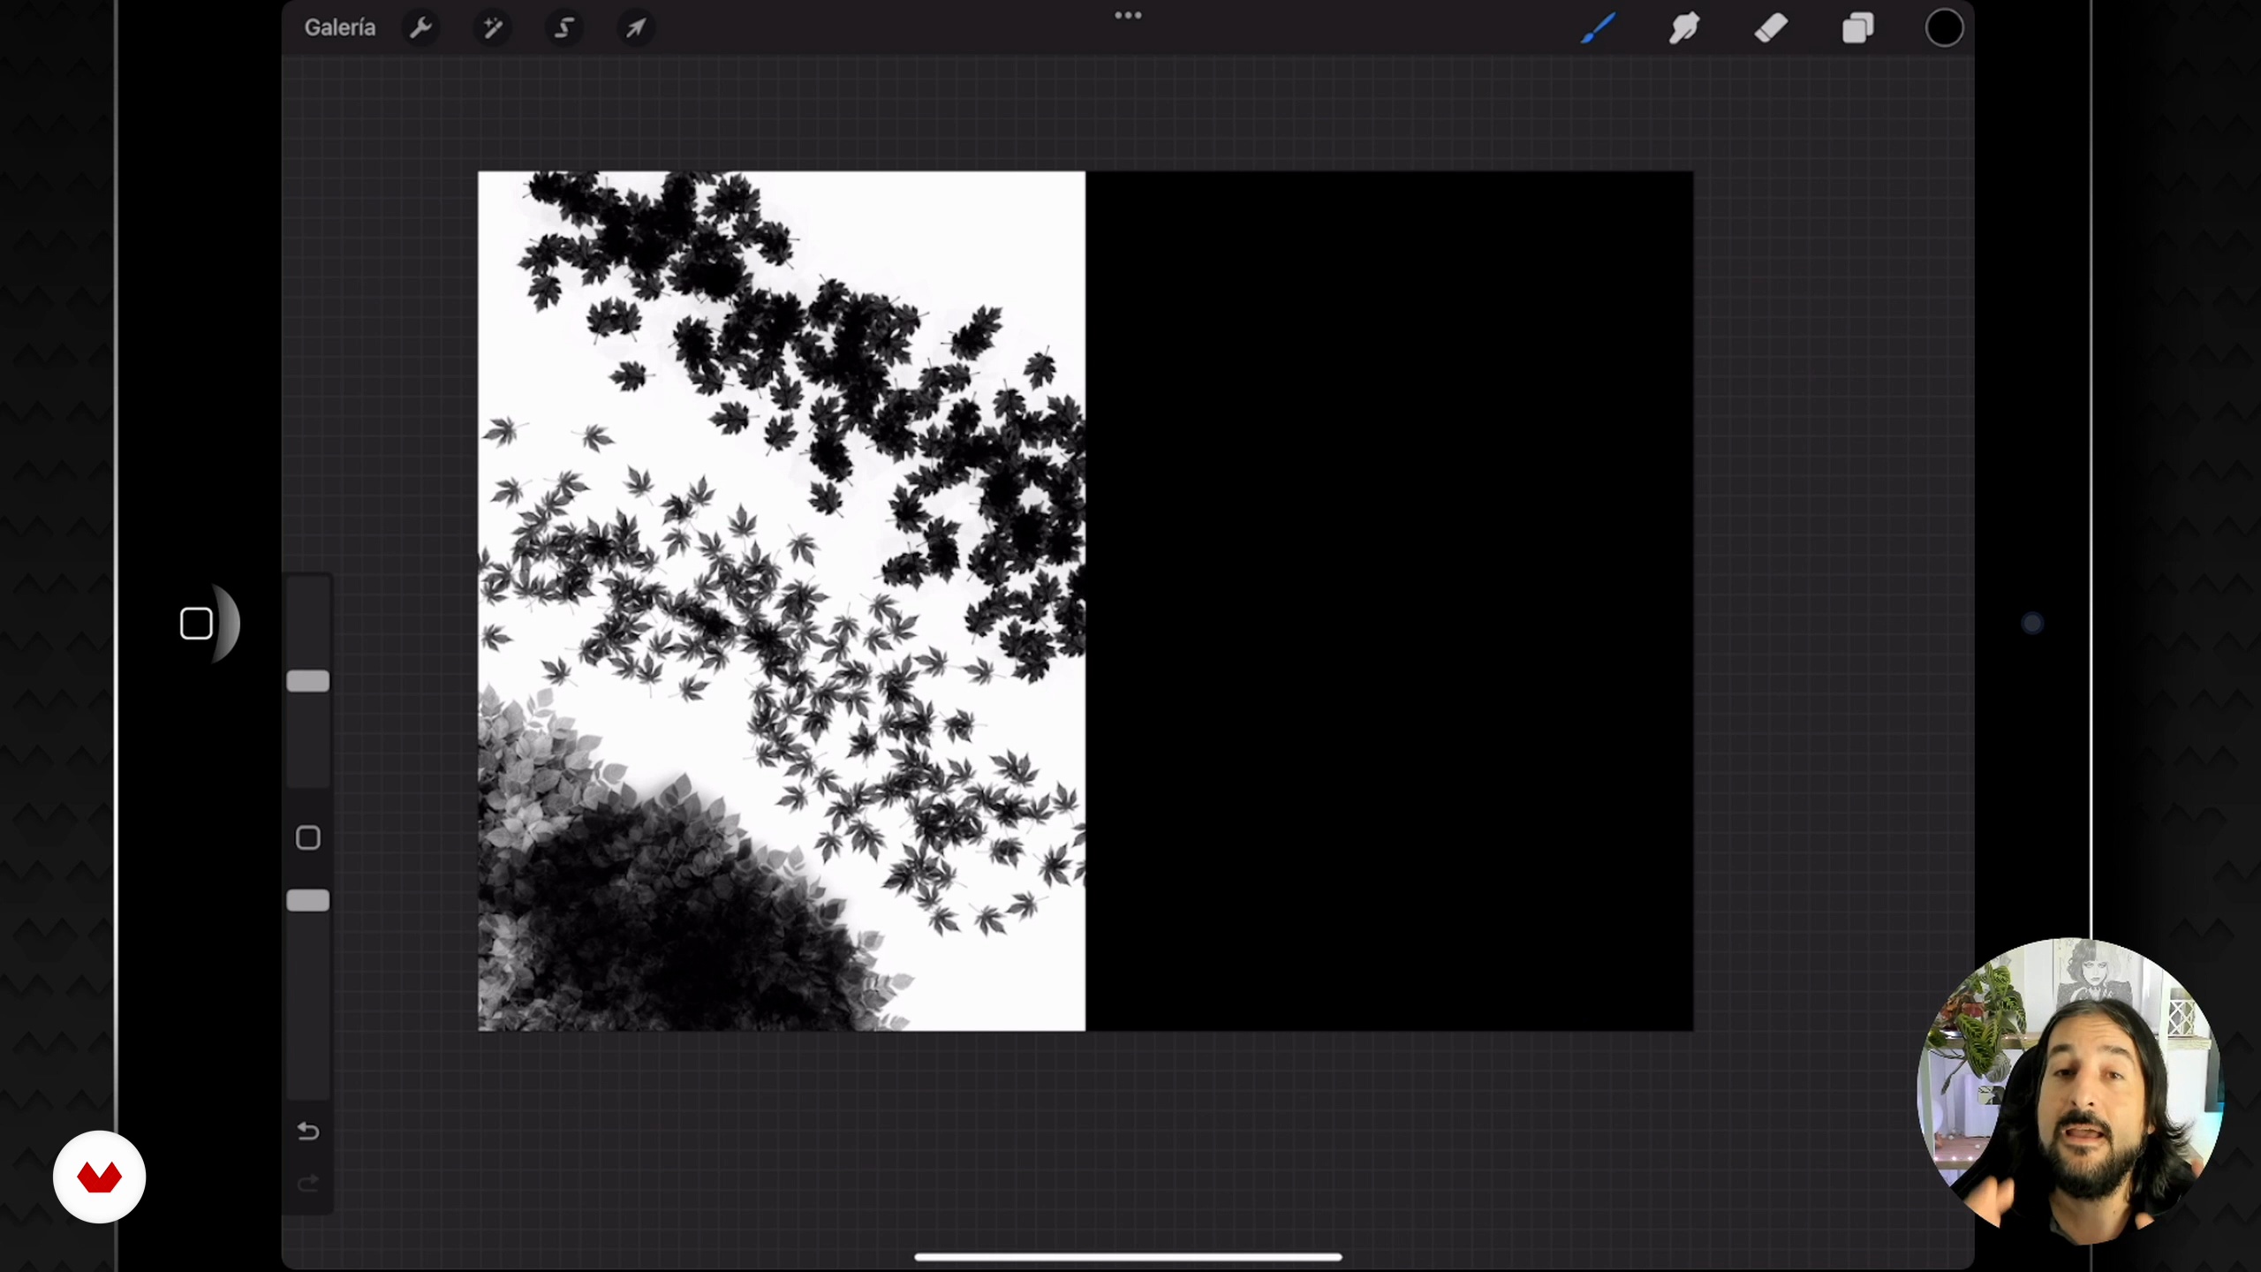Open the Adjustments magic wand menu
The height and width of the screenshot is (1272, 2261).
[492, 28]
